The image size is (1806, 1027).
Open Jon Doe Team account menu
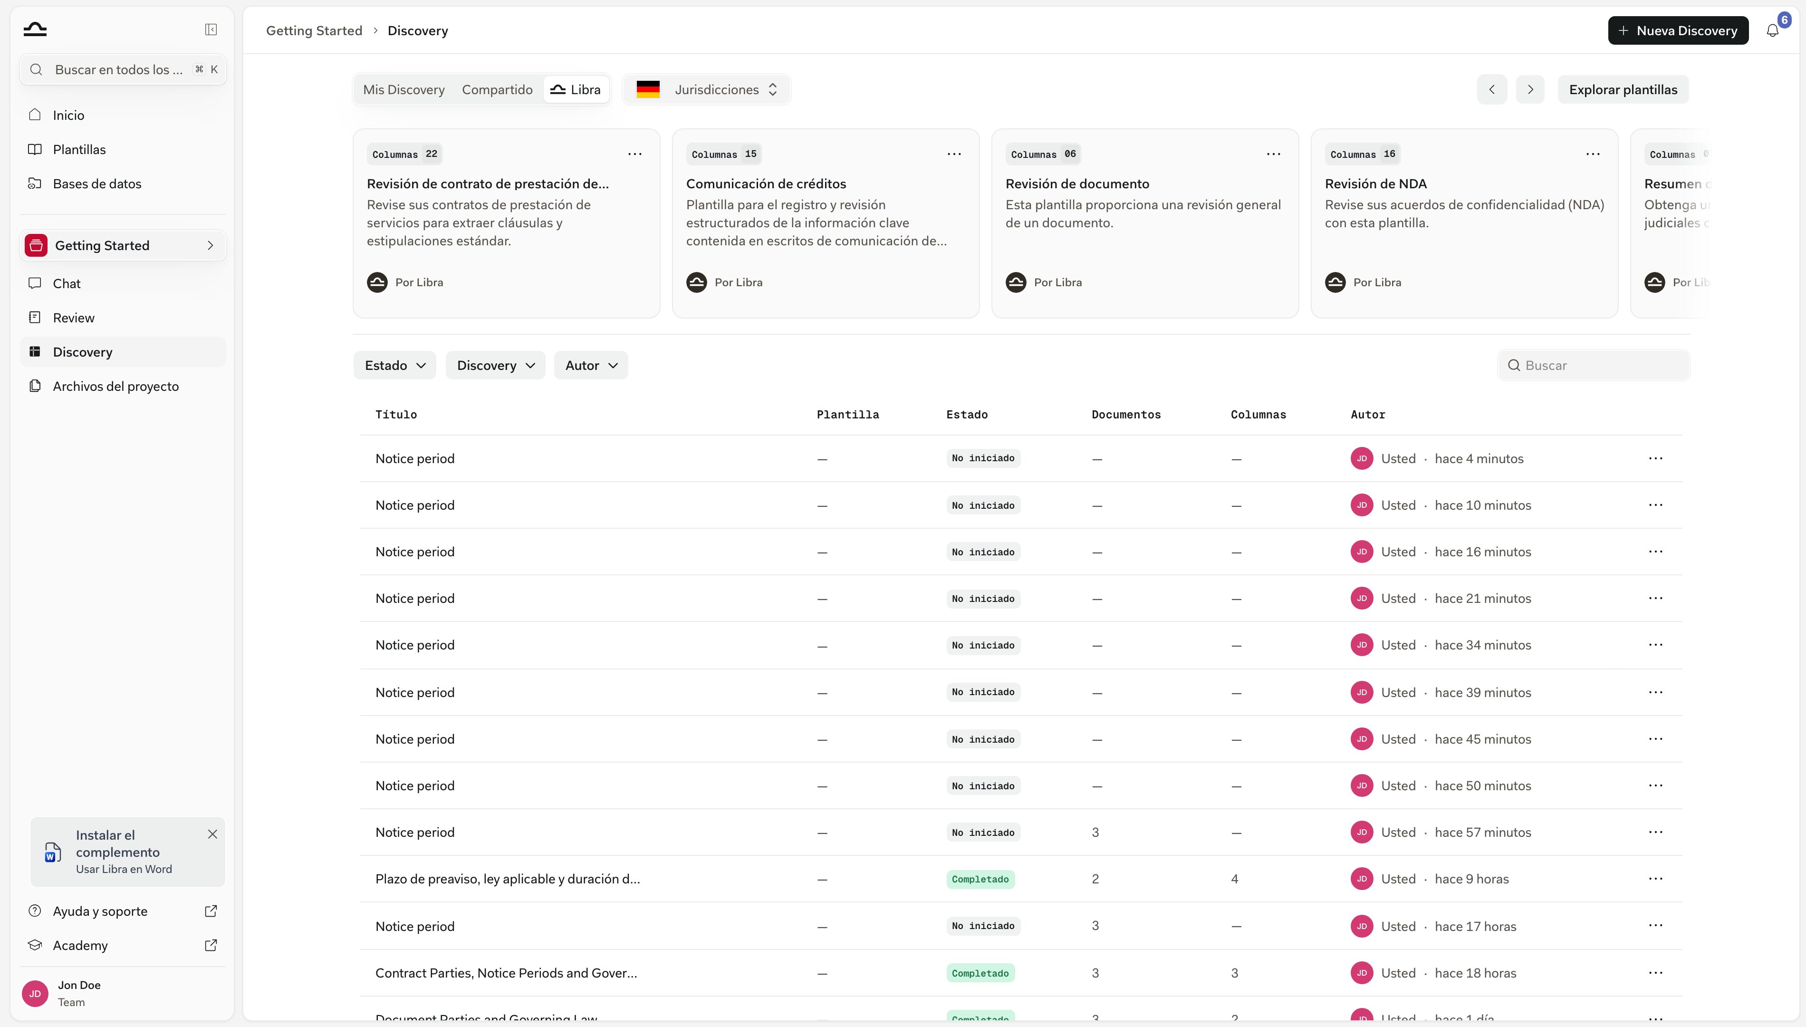coord(123,993)
